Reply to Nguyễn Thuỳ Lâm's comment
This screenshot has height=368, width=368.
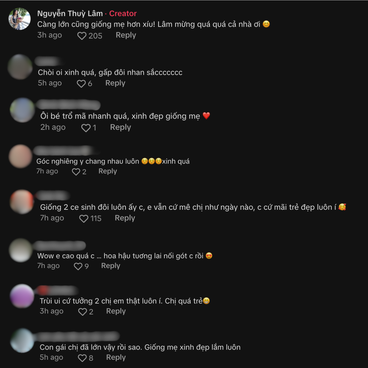click(x=126, y=35)
